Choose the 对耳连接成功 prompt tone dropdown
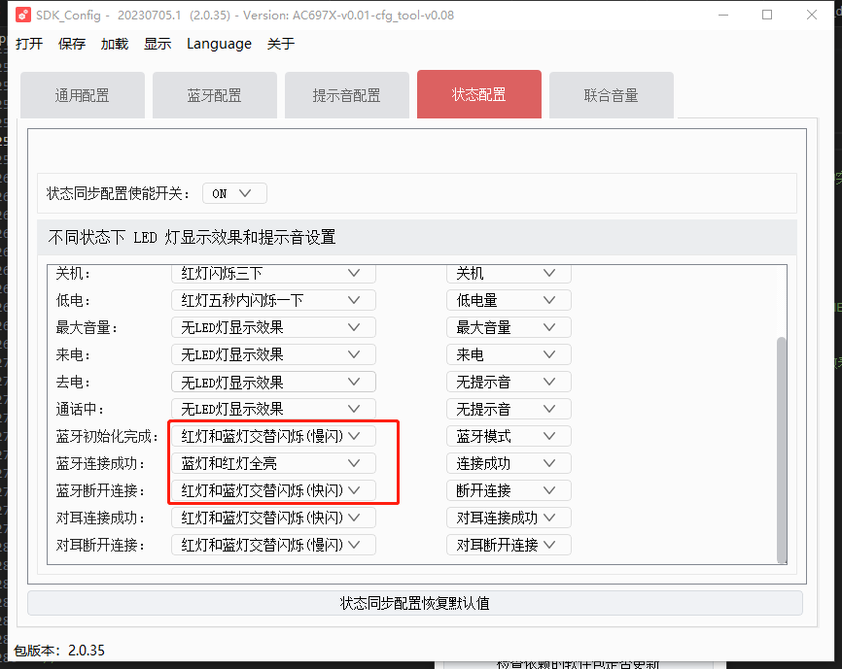Screen dimensions: 842x669 [x=509, y=518]
